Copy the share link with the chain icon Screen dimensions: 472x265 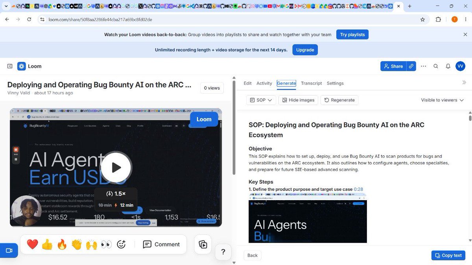tap(411, 66)
